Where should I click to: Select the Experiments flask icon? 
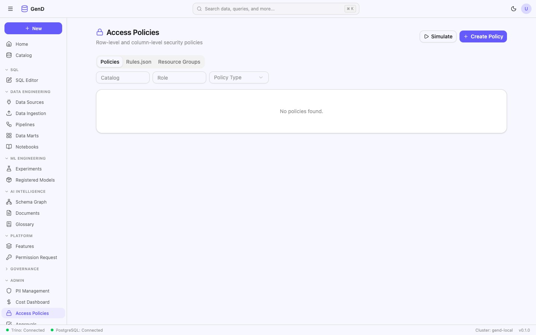(9, 169)
